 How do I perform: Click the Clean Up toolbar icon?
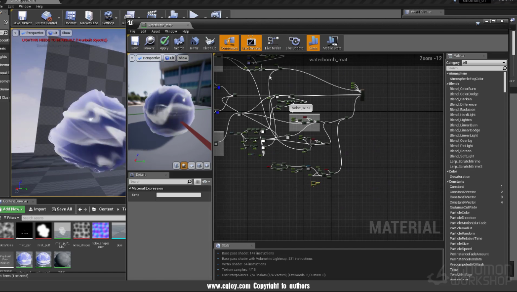point(209,43)
